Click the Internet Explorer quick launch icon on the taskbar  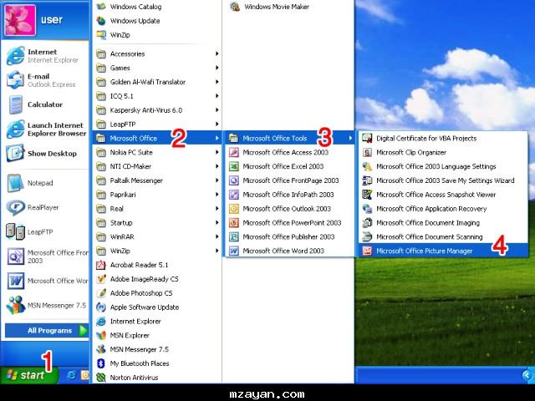[x=71, y=375]
